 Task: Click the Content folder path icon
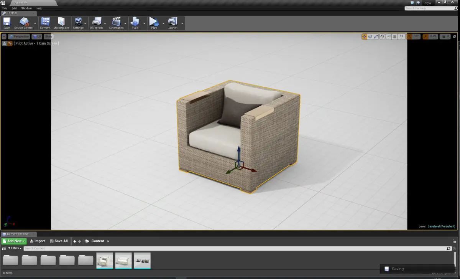point(87,241)
